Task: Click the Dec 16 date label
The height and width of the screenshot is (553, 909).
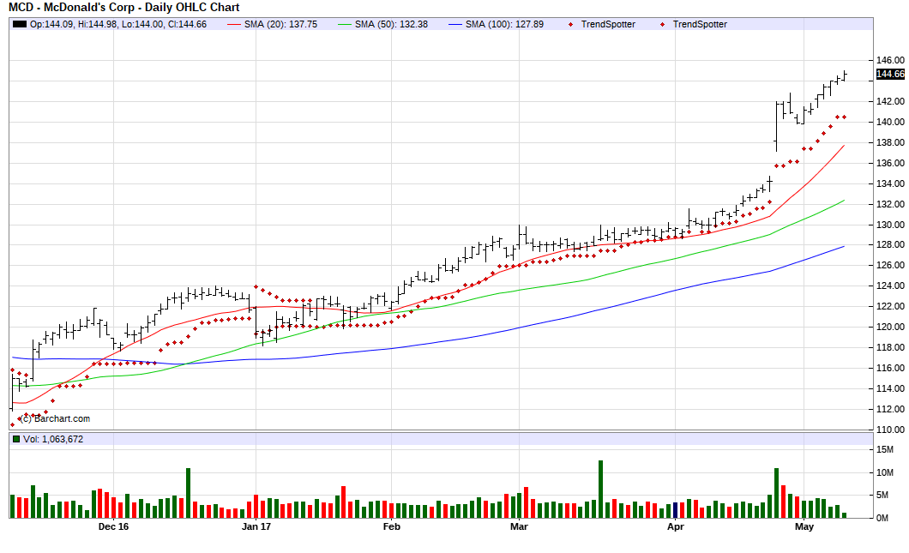Action: click(x=113, y=527)
